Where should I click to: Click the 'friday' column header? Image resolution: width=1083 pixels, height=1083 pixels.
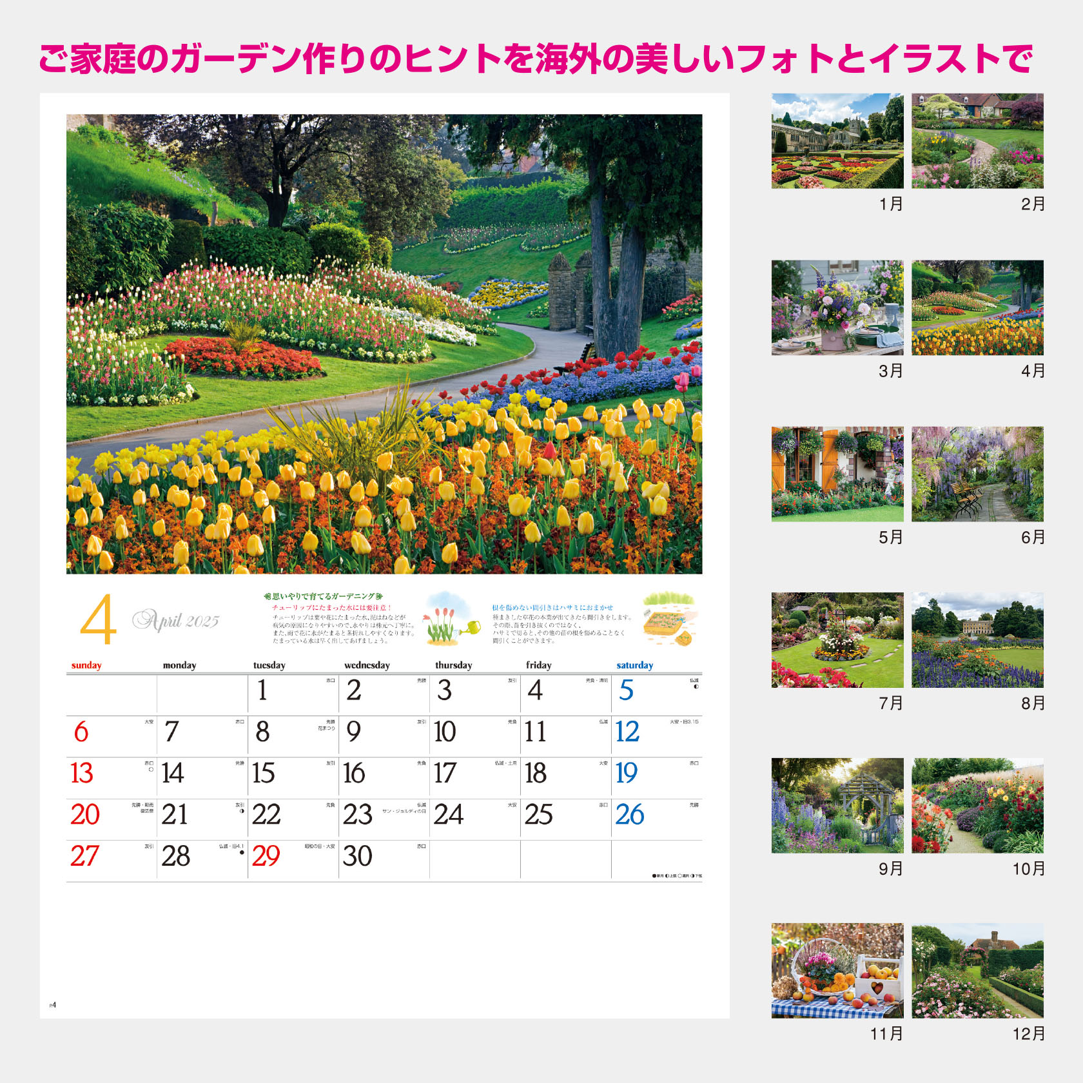538,665
